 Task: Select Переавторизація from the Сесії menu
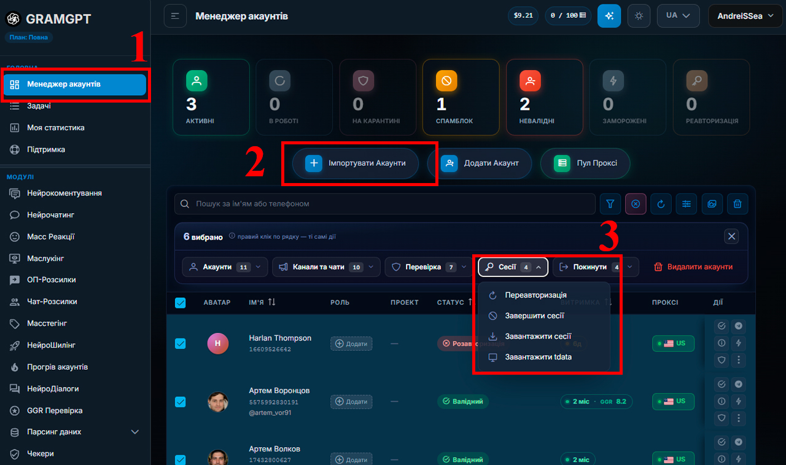point(543,295)
